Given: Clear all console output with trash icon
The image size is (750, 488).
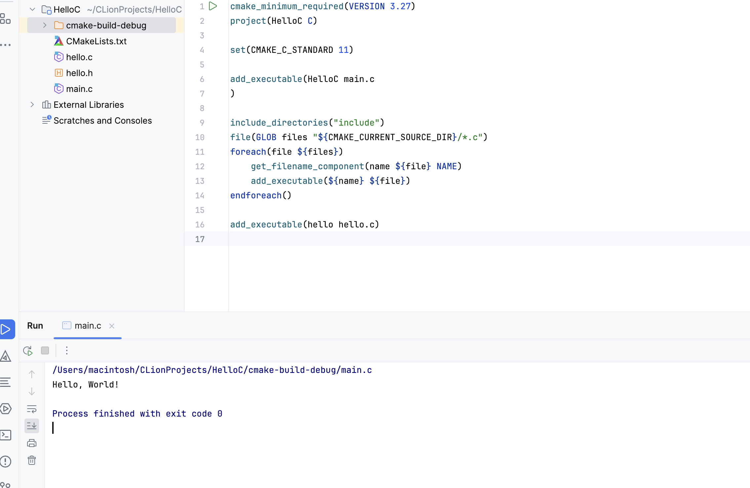Looking at the screenshot, I should [32, 460].
